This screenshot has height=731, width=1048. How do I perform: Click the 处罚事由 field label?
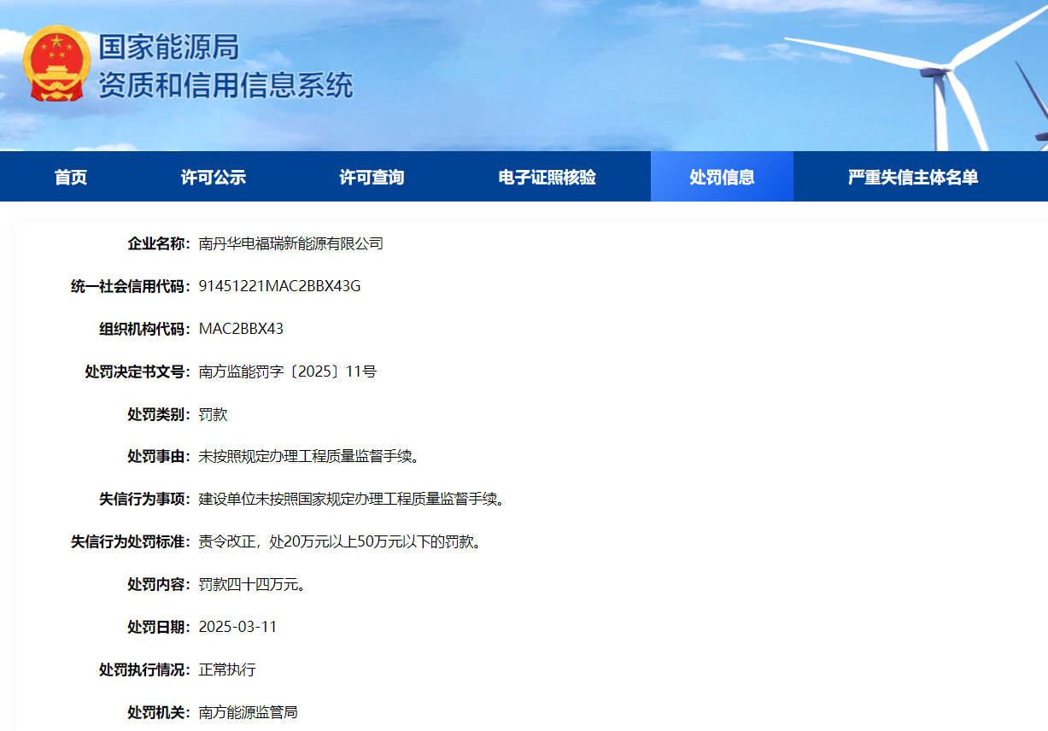click(x=159, y=457)
